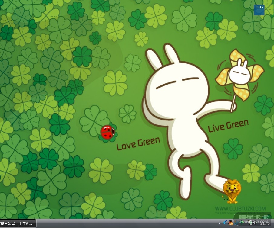Click the Rising lion desktop assistant
The image size is (274, 228).
[232, 191]
